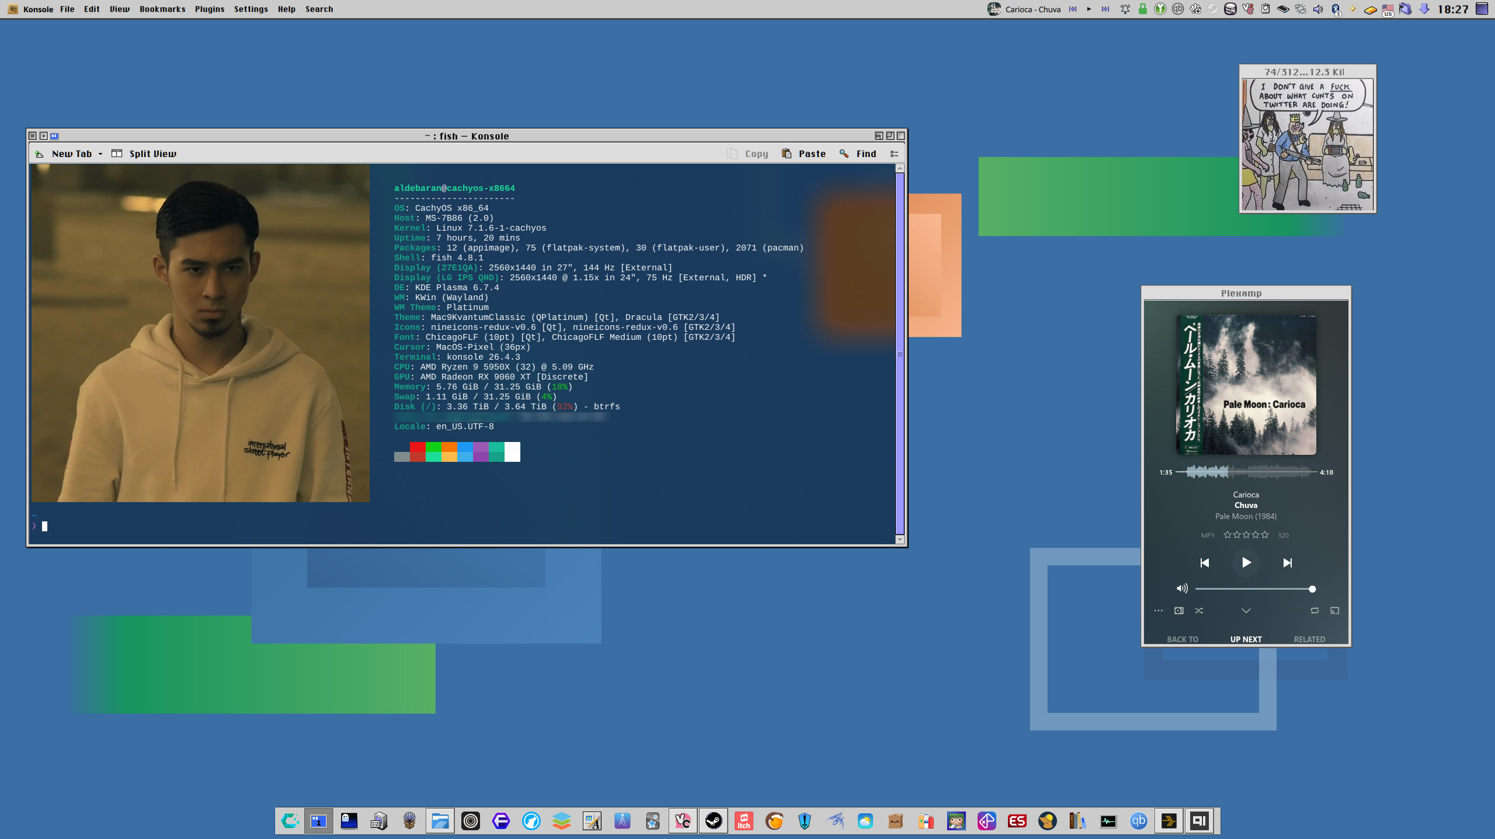Seek within the Plexamp waveform progress bar

pos(1246,472)
